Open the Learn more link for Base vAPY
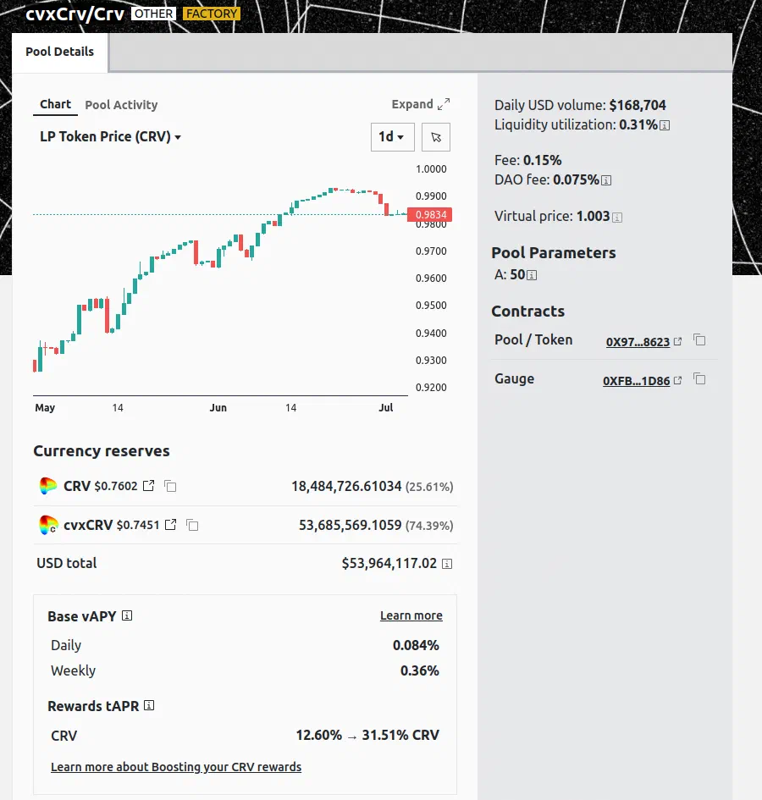The image size is (762, 800). coord(411,615)
